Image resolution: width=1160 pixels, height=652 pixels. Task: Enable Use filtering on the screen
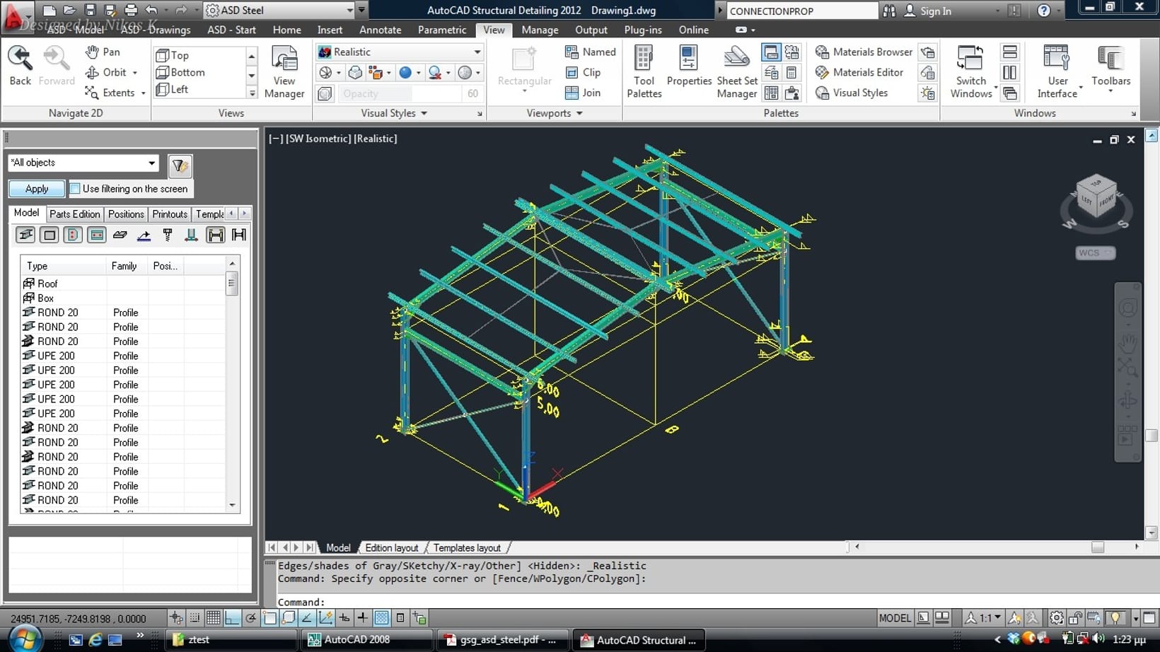point(75,189)
